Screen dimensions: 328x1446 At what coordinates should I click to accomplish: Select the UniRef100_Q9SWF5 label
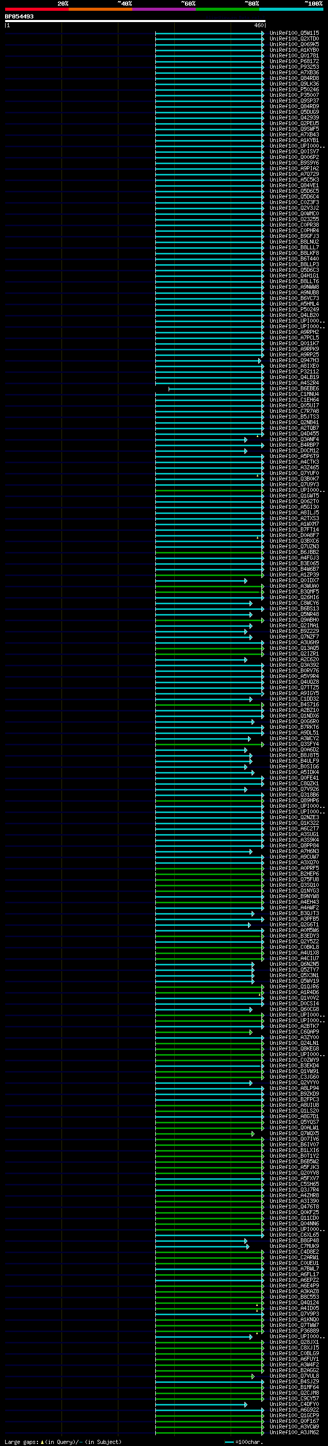pos(294,129)
